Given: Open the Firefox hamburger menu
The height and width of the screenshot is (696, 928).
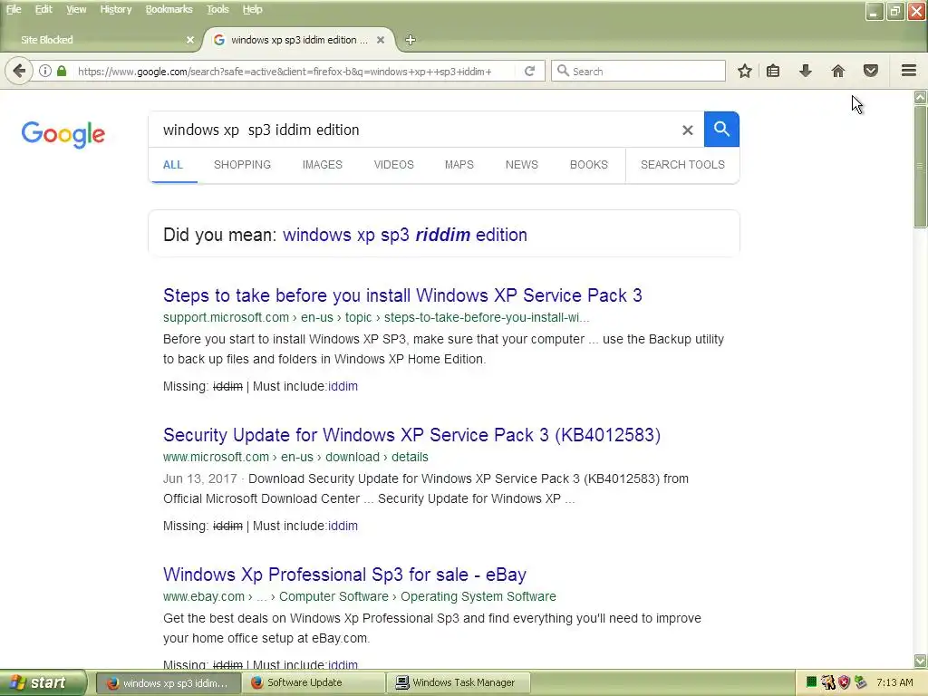Looking at the screenshot, I should pyautogui.click(x=909, y=71).
